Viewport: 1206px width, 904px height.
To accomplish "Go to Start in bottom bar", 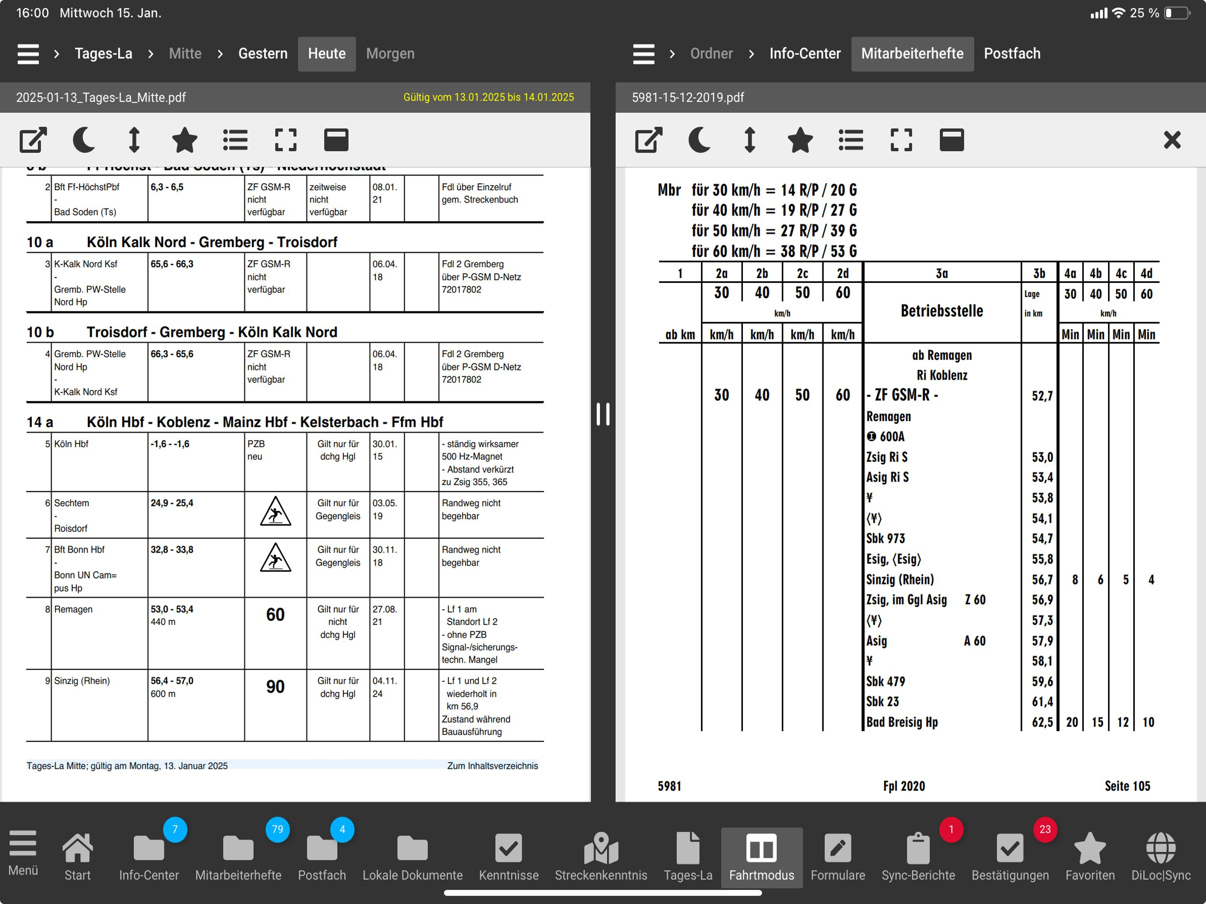I will tap(77, 857).
